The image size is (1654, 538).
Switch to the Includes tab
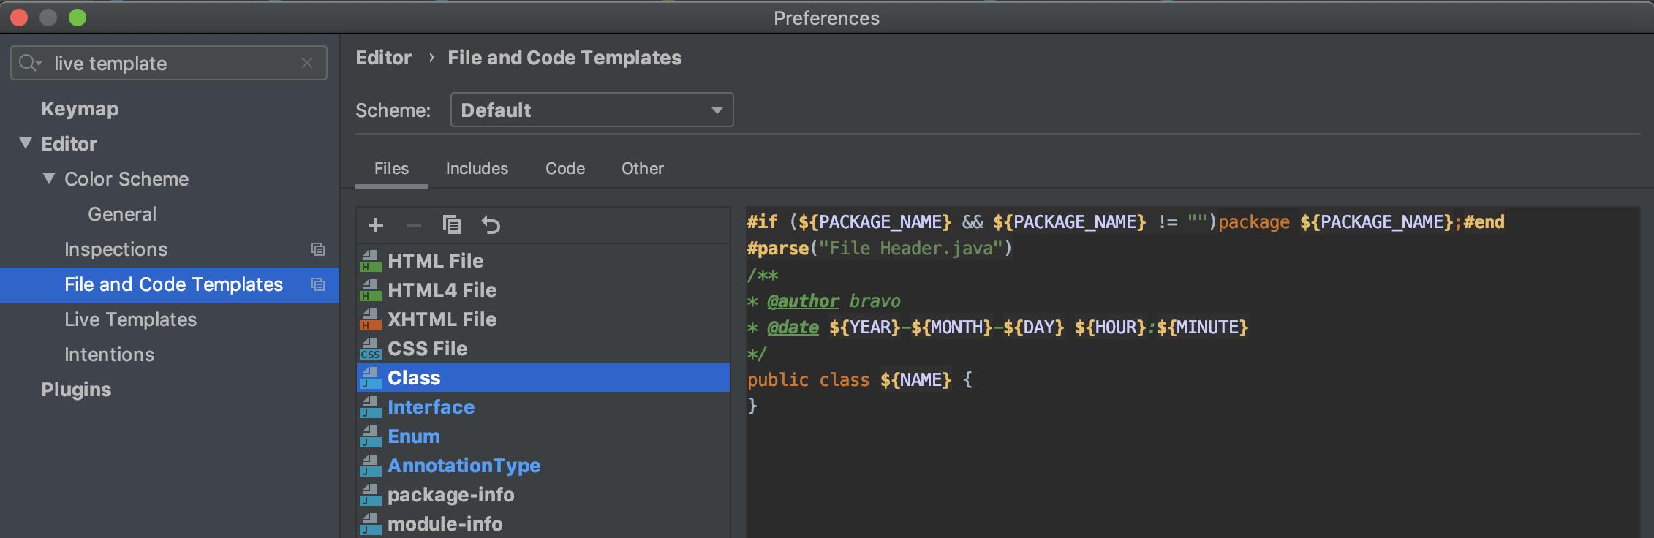pos(477,169)
